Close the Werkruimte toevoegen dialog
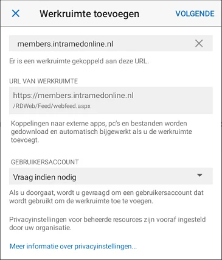 (16, 13)
